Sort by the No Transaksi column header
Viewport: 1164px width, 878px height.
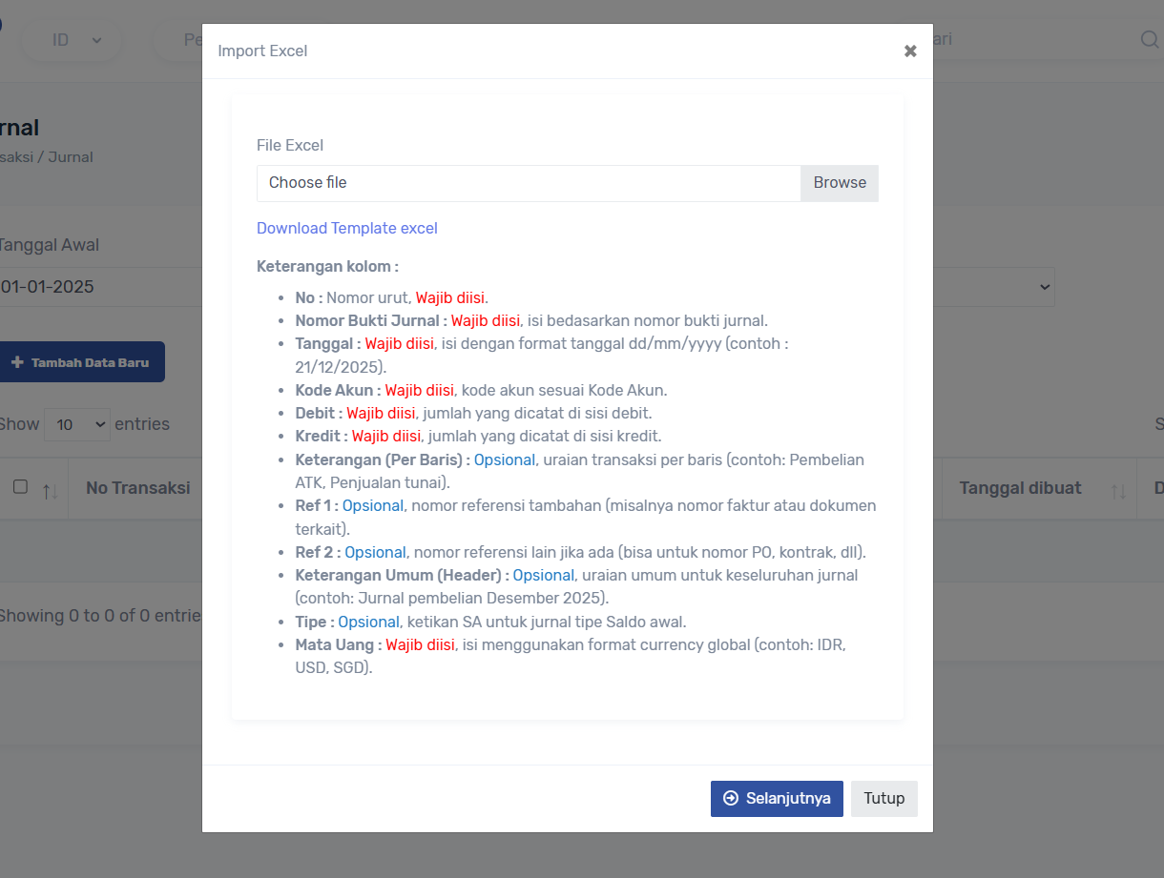click(x=137, y=488)
